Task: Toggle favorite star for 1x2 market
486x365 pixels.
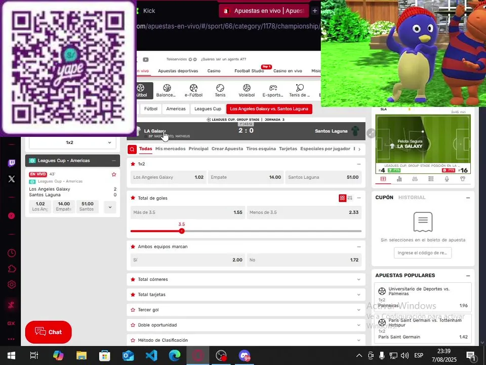Action: (133, 164)
